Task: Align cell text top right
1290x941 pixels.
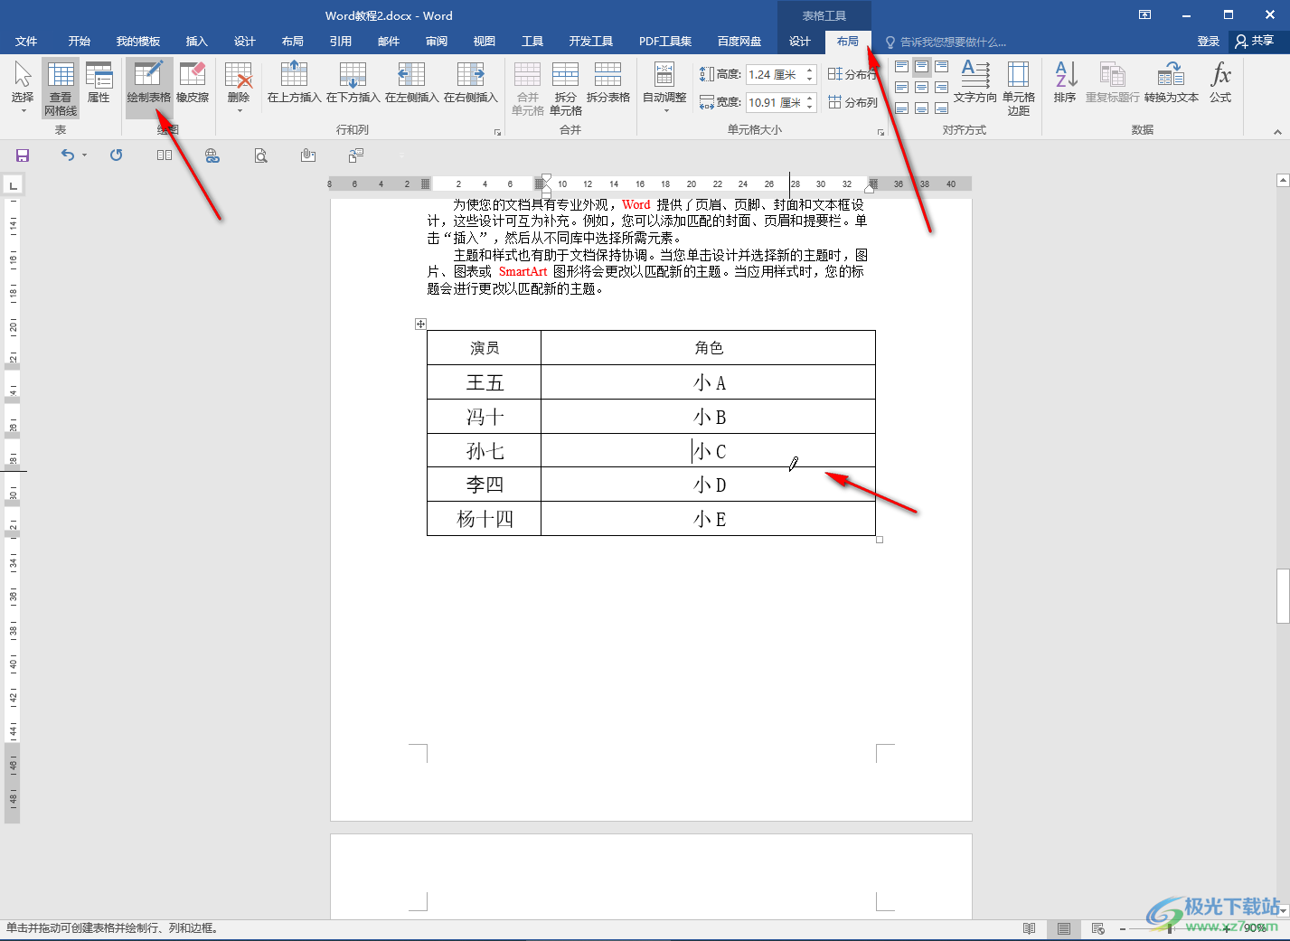Action: point(941,67)
